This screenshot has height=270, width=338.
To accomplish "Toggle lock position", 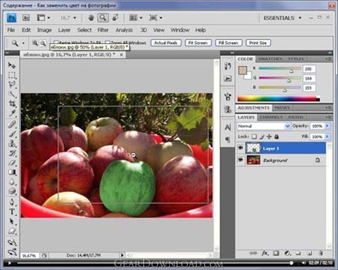I will [269, 136].
